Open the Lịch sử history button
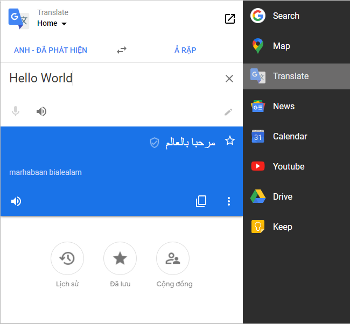 tap(67, 259)
